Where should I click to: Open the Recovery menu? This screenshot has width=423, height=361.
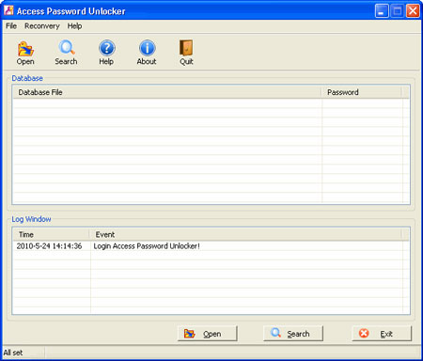pos(42,26)
